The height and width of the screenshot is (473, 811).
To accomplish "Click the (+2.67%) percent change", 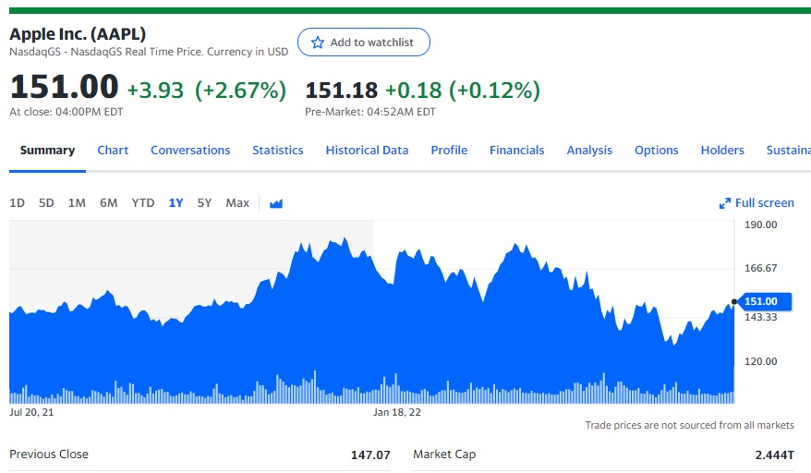I will tap(240, 91).
